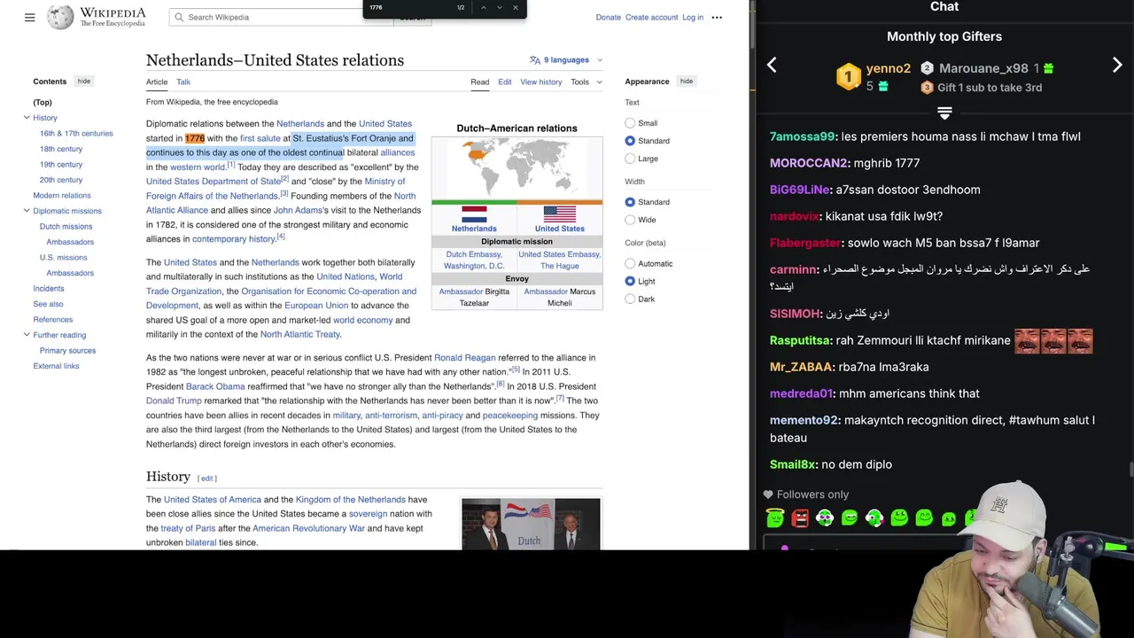Close the find-in-page bar
The image size is (1134, 638).
point(515,8)
